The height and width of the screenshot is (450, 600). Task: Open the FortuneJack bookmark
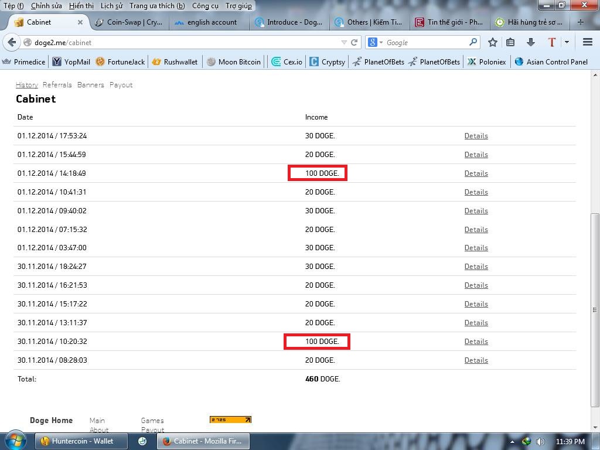coord(121,62)
